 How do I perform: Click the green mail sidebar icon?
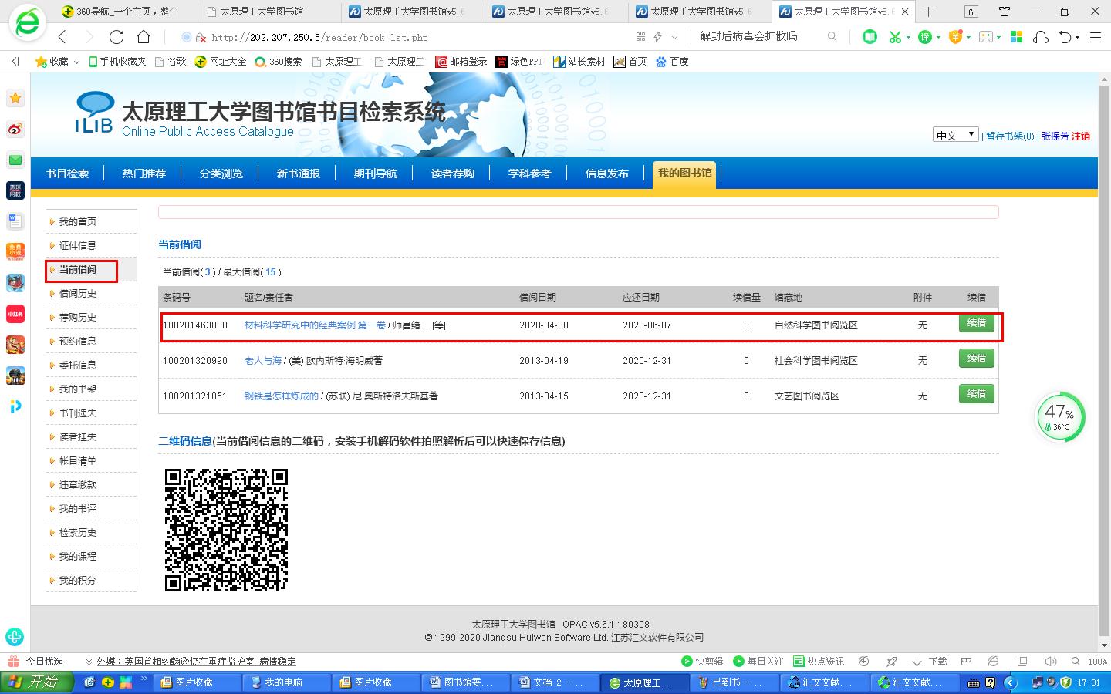point(15,160)
